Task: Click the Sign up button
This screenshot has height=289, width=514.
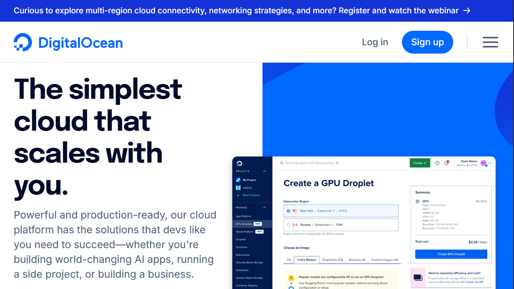Action: (427, 42)
